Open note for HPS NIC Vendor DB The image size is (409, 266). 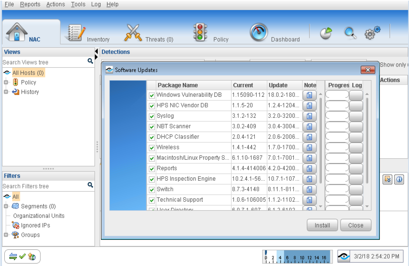click(309, 106)
